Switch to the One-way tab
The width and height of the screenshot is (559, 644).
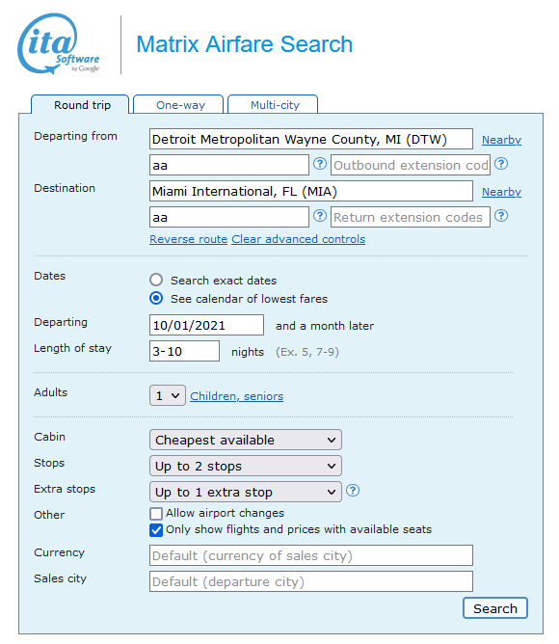click(178, 105)
